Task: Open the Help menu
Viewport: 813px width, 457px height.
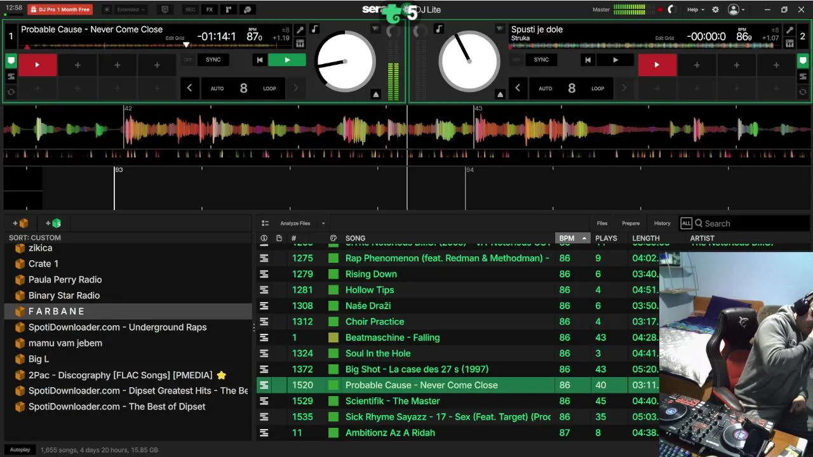Action: tap(695, 10)
